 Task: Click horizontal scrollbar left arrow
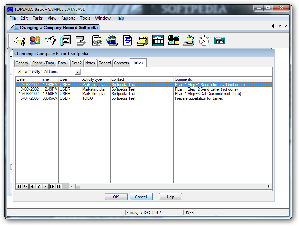click(x=72, y=186)
